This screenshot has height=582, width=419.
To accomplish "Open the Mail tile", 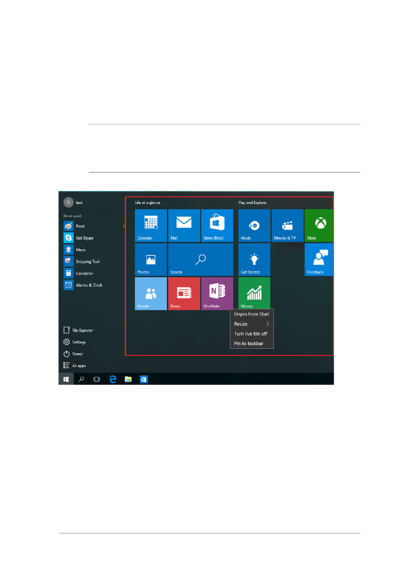I will click(x=184, y=226).
